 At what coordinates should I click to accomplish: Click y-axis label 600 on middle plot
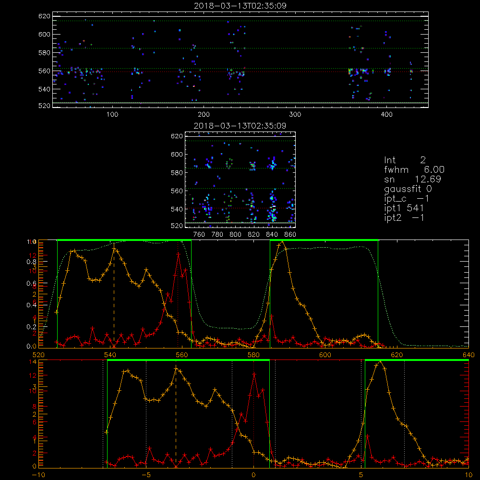click(x=177, y=154)
